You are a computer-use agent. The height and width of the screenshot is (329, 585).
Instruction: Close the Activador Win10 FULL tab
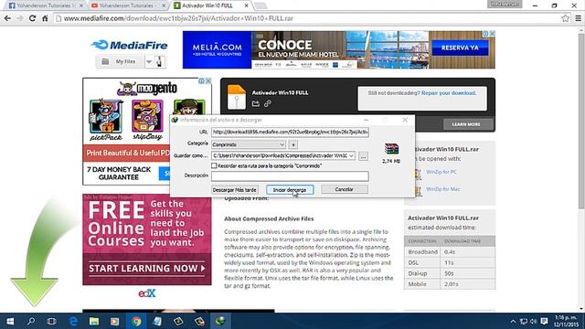point(246,5)
